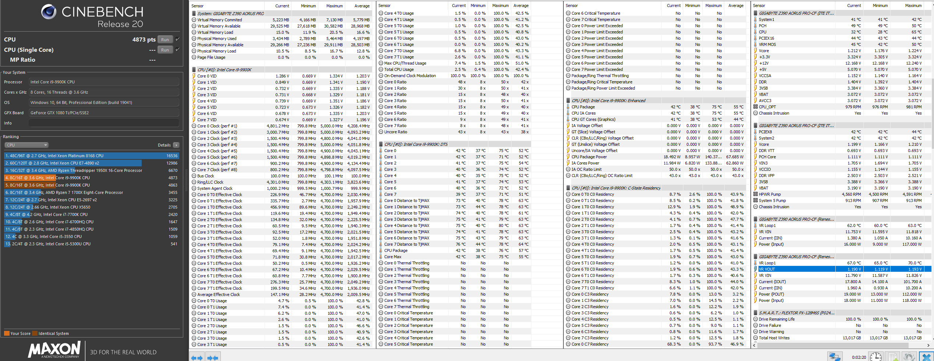The height and width of the screenshot is (361, 934).
Task: Click the Cinebench sphere logo
Action: 49,12
